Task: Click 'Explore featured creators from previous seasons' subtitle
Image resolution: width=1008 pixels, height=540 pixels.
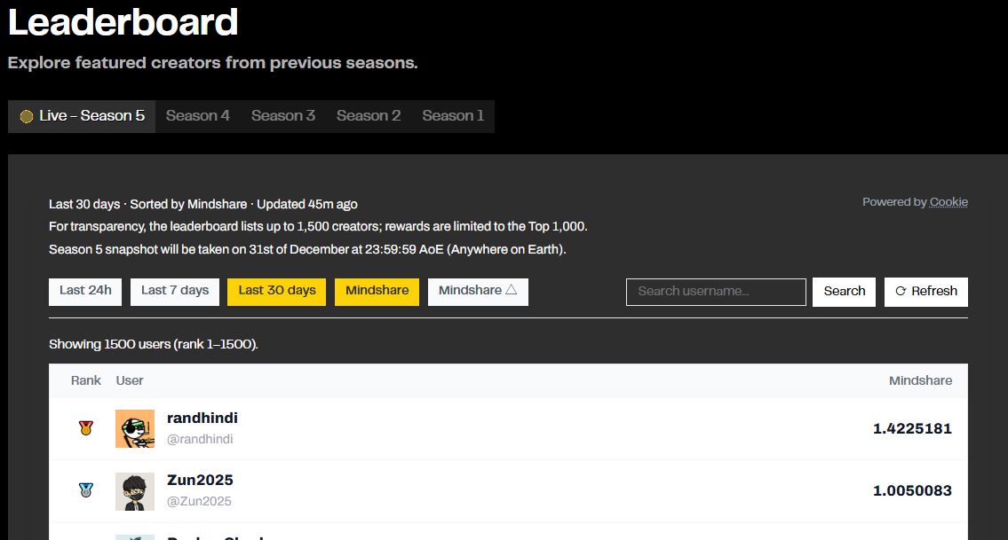Action: 213,63
